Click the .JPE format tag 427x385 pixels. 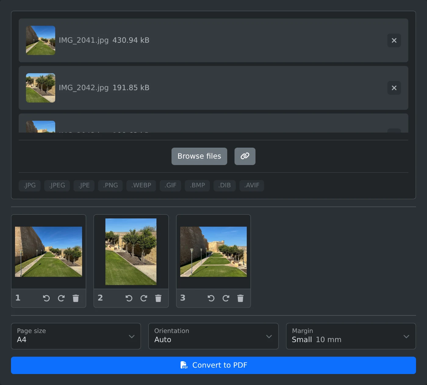click(x=84, y=185)
